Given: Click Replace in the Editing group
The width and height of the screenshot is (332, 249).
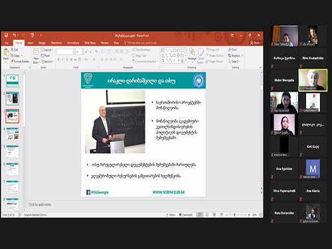Looking at the screenshot, I should pos(236,56).
